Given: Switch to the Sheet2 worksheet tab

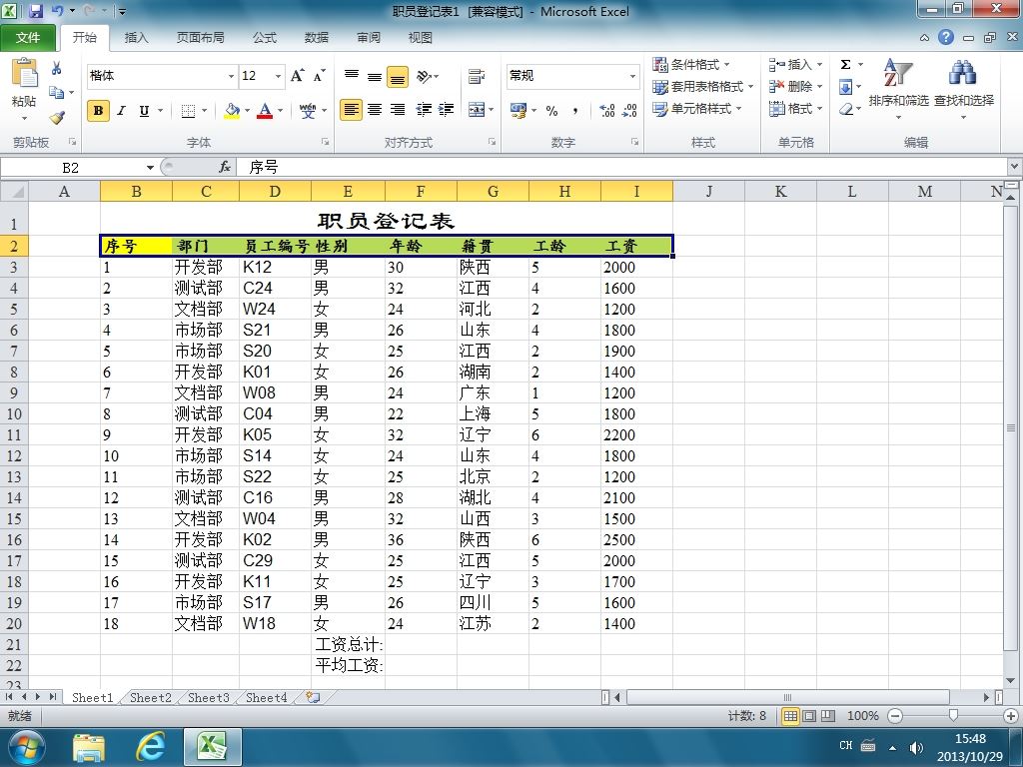Looking at the screenshot, I should coord(150,697).
